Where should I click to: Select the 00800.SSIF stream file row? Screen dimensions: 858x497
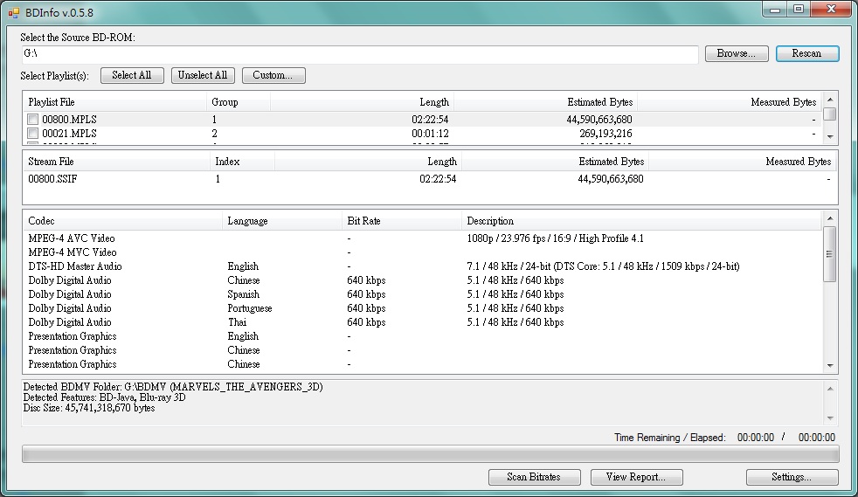point(429,179)
